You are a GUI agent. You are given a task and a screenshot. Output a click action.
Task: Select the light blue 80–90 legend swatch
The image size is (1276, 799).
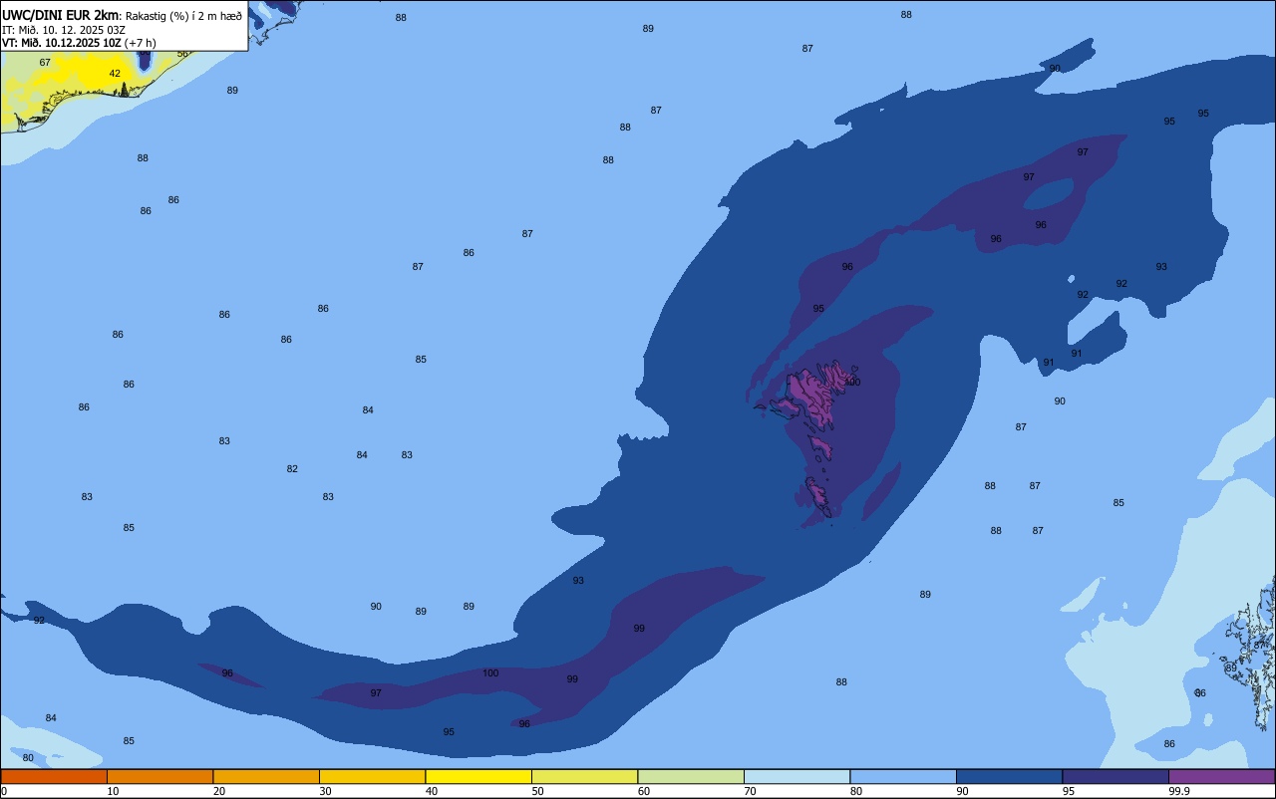click(903, 776)
